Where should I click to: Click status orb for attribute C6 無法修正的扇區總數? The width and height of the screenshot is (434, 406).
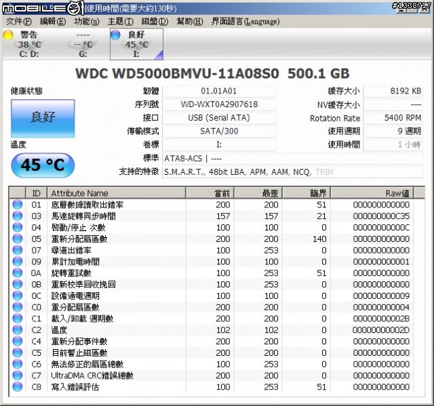click(x=17, y=364)
